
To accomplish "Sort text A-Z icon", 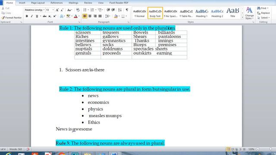I will (120, 10).
